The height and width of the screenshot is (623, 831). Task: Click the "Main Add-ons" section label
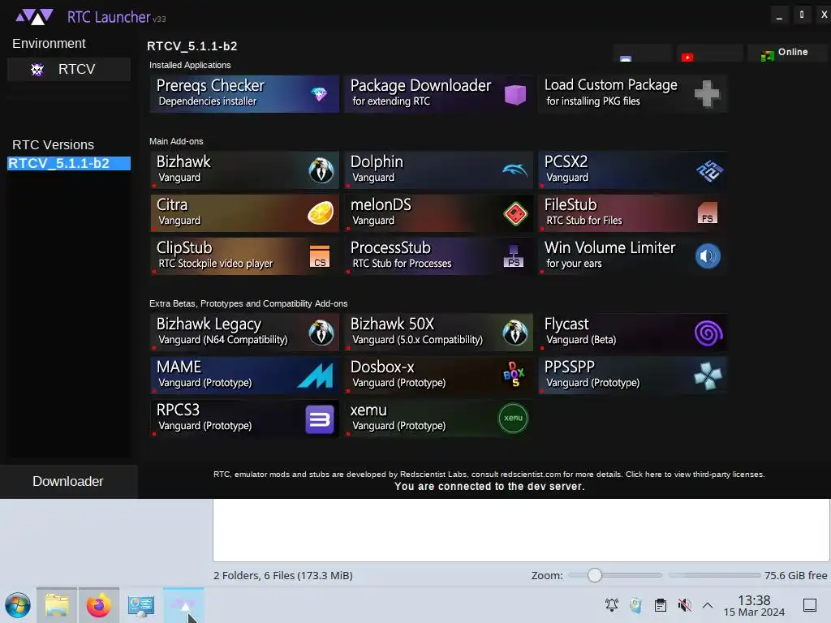176,141
